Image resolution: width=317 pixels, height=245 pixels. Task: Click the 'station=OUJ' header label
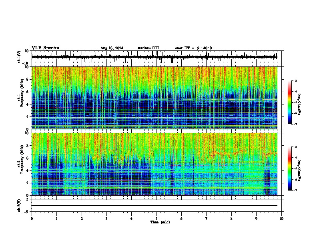(148, 48)
